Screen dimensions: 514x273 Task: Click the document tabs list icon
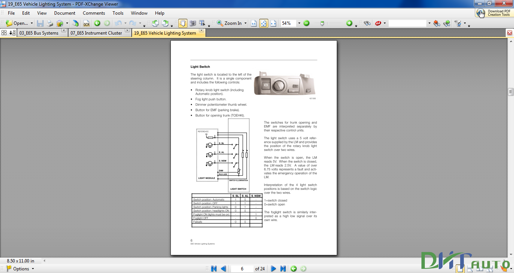tap(12, 33)
